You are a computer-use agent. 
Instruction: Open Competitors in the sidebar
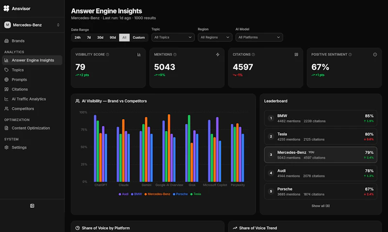pos(32,108)
